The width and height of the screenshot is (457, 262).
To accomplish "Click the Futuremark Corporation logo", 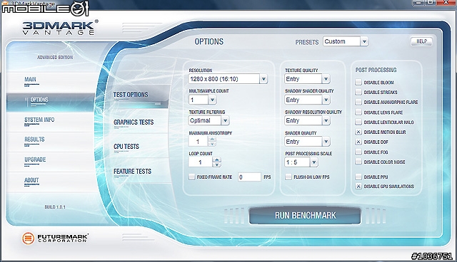I will point(55,239).
